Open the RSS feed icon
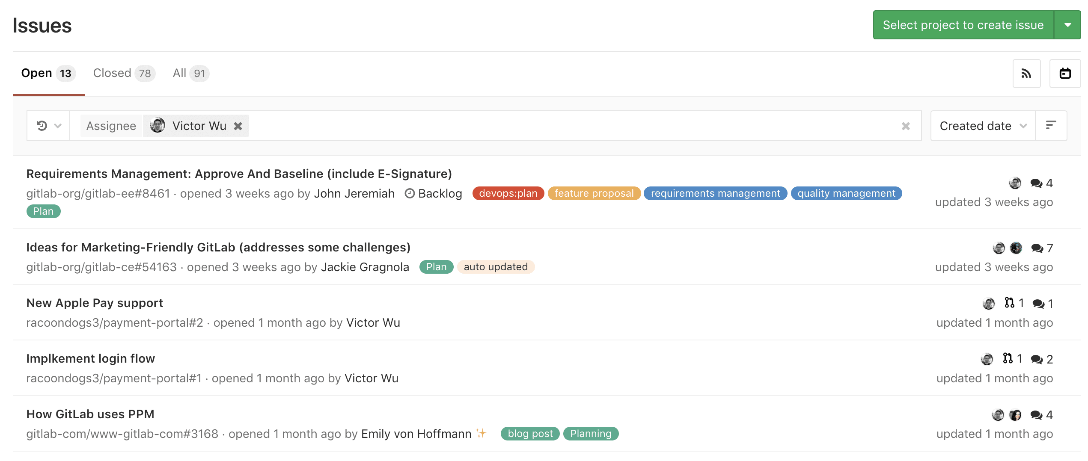1088x461 pixels. point(1026,73)
